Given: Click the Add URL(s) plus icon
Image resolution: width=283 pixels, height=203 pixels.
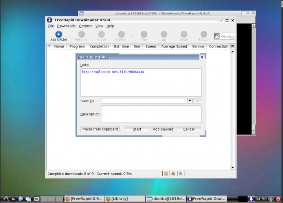Looking at the screenshot, I should (x=59, y=34).
